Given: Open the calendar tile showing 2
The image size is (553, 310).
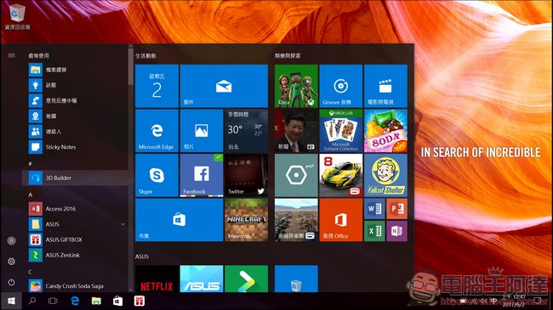Looking at the screenshot, I should 157,86.
